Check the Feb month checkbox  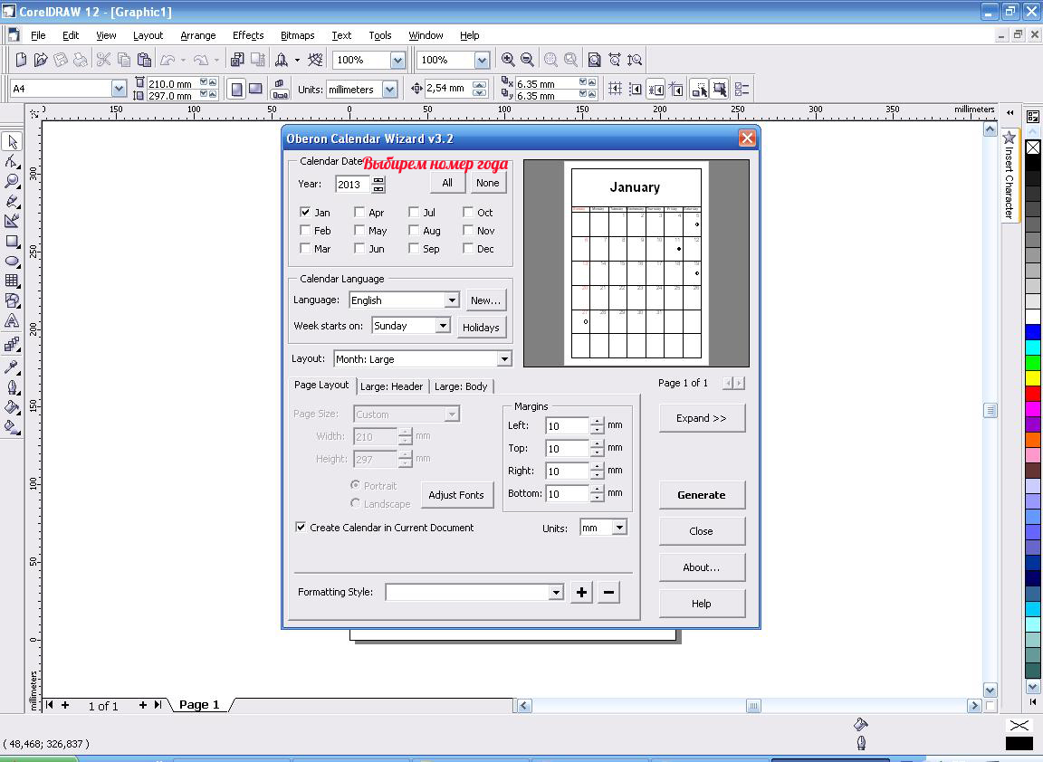pyautogui.click(x=304, y=230)
